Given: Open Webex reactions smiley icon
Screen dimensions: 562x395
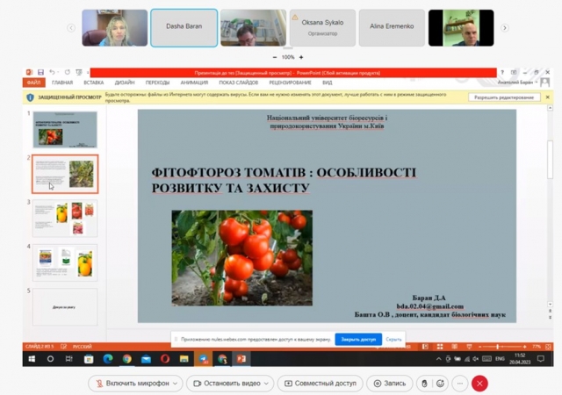Looking at the screenshot, I should [440, 384].
